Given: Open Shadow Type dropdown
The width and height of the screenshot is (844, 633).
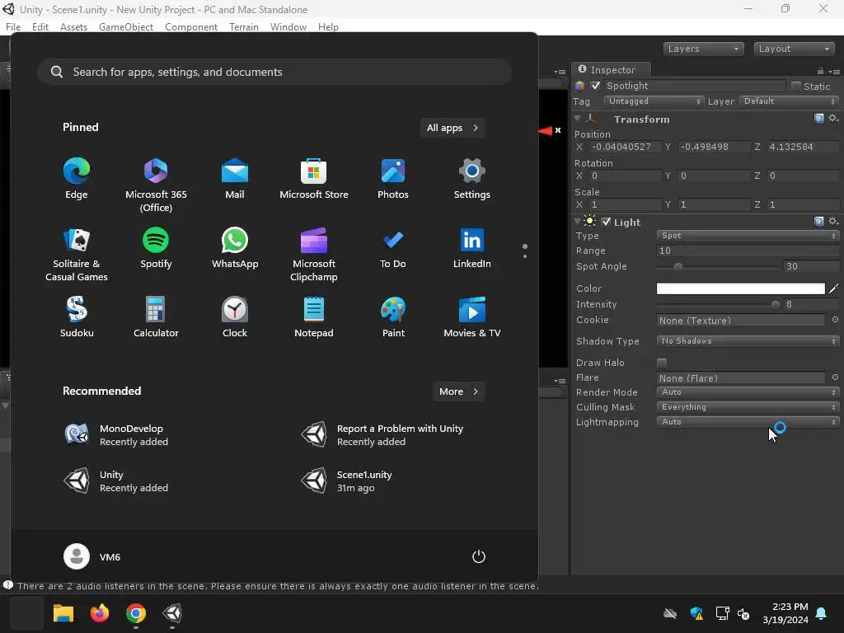Looking at the screenshot, I should click(748, 341).
